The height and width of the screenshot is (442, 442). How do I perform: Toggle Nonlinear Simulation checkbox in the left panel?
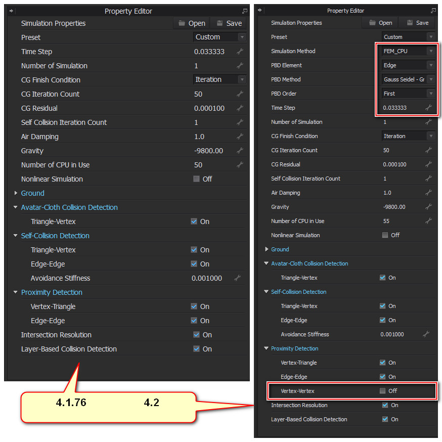(x=196, y=179)
